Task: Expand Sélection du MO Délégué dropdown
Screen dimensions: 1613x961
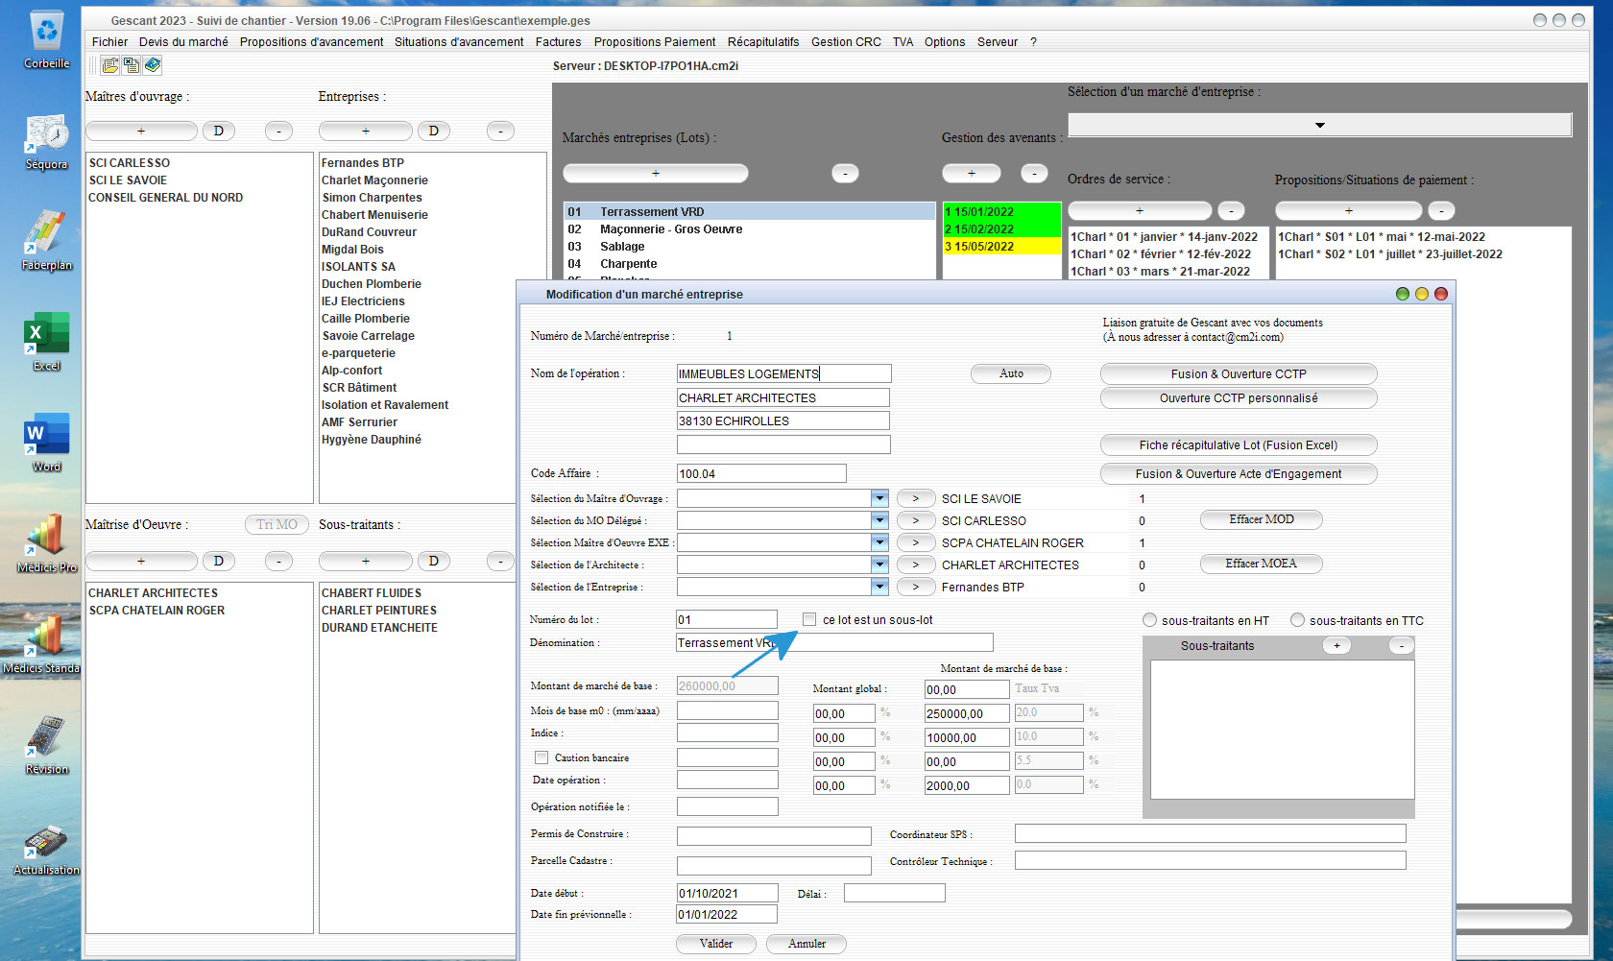Action: tap(879, 520)
